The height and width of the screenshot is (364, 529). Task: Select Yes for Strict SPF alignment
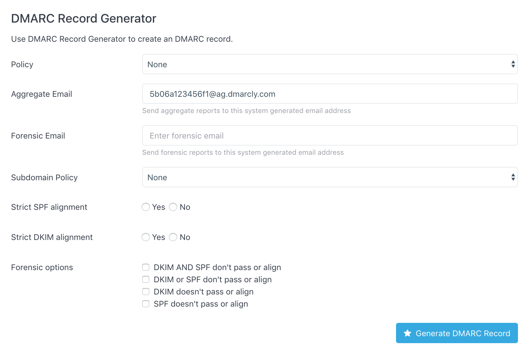(146, 207)
